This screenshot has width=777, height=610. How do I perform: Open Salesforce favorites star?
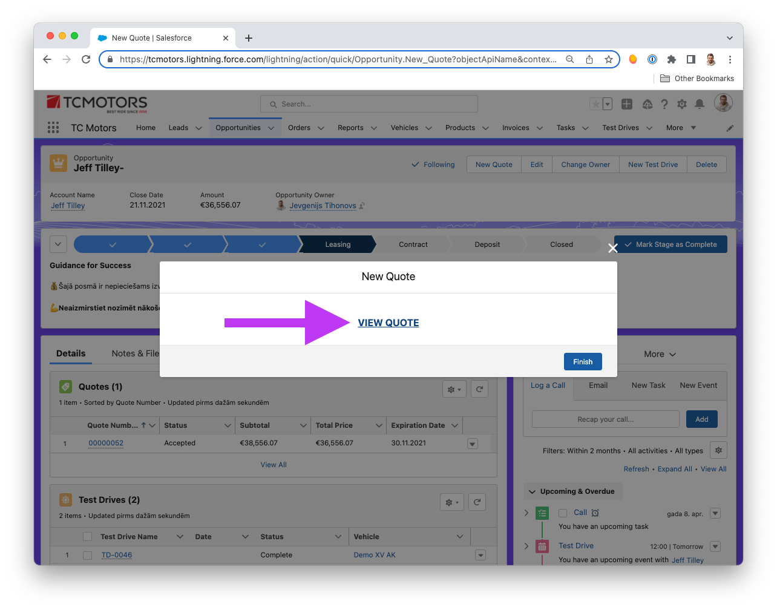click(x=596, y=104)
